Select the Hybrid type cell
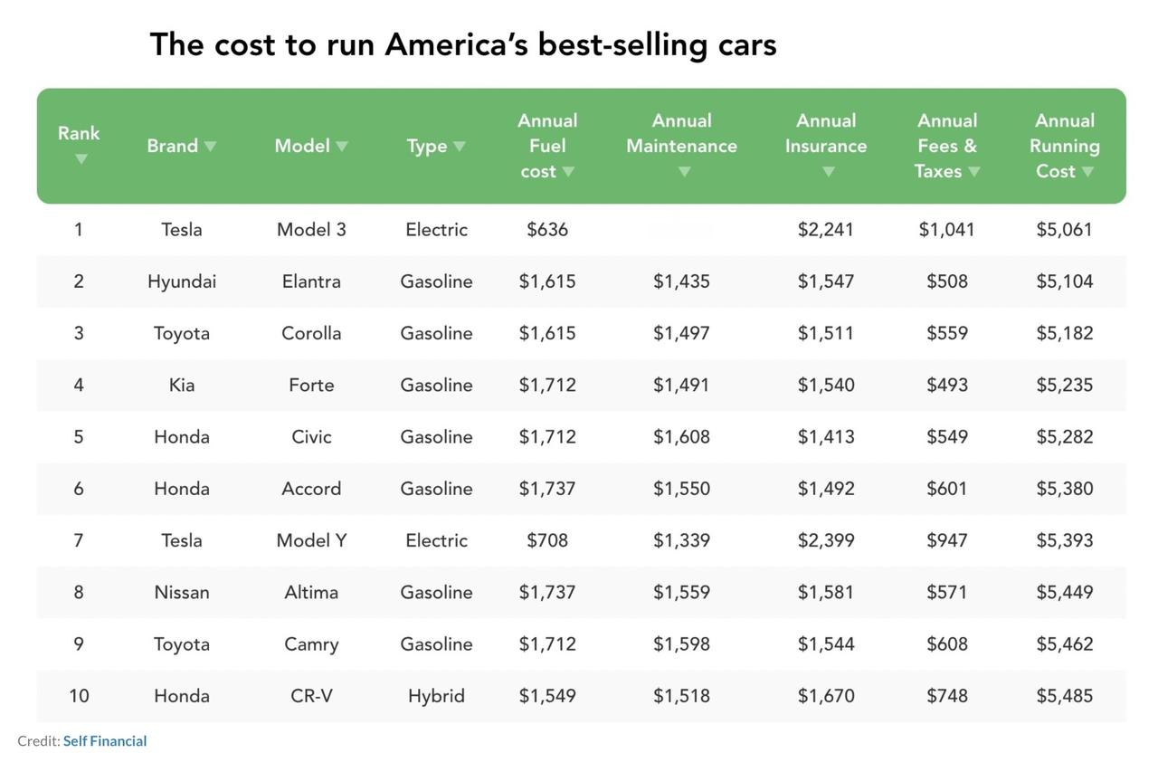Screen dimensions: 1158x772 point(436,696)
